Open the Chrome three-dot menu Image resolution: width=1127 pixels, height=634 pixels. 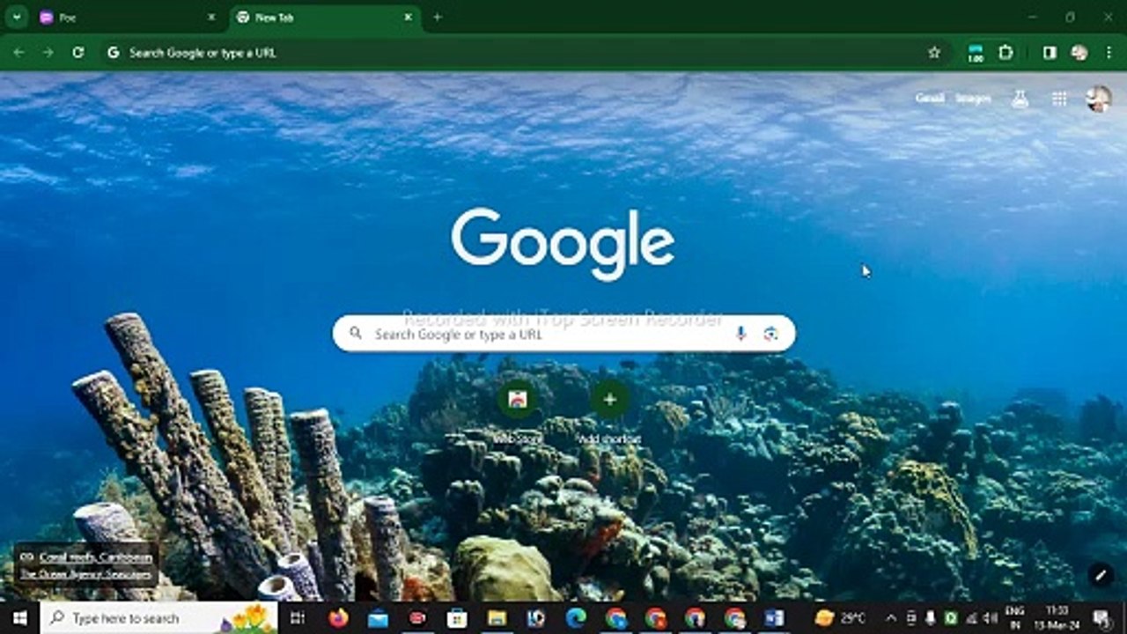click(x=1109, y=53)
